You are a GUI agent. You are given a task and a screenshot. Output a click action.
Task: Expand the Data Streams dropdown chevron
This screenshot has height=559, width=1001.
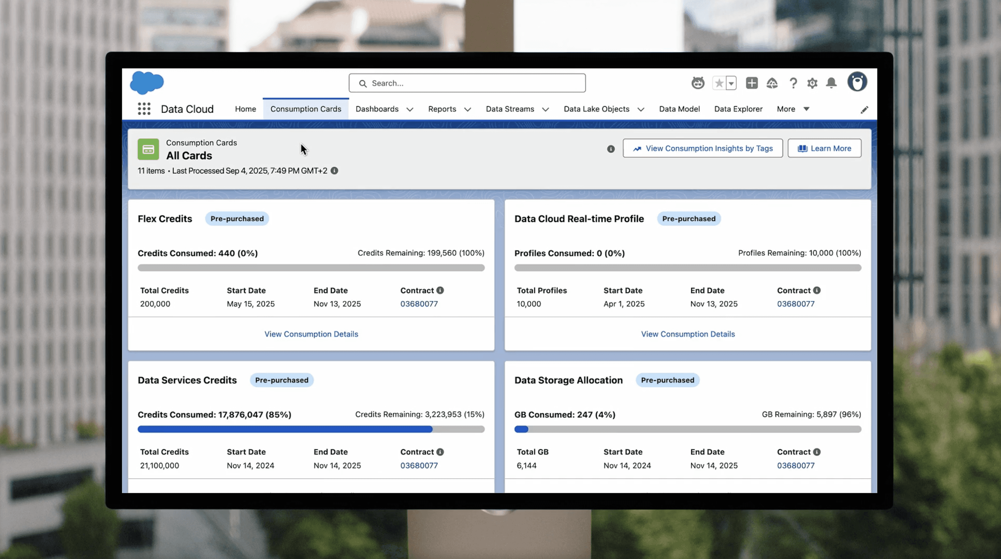(x=545, y=110)
